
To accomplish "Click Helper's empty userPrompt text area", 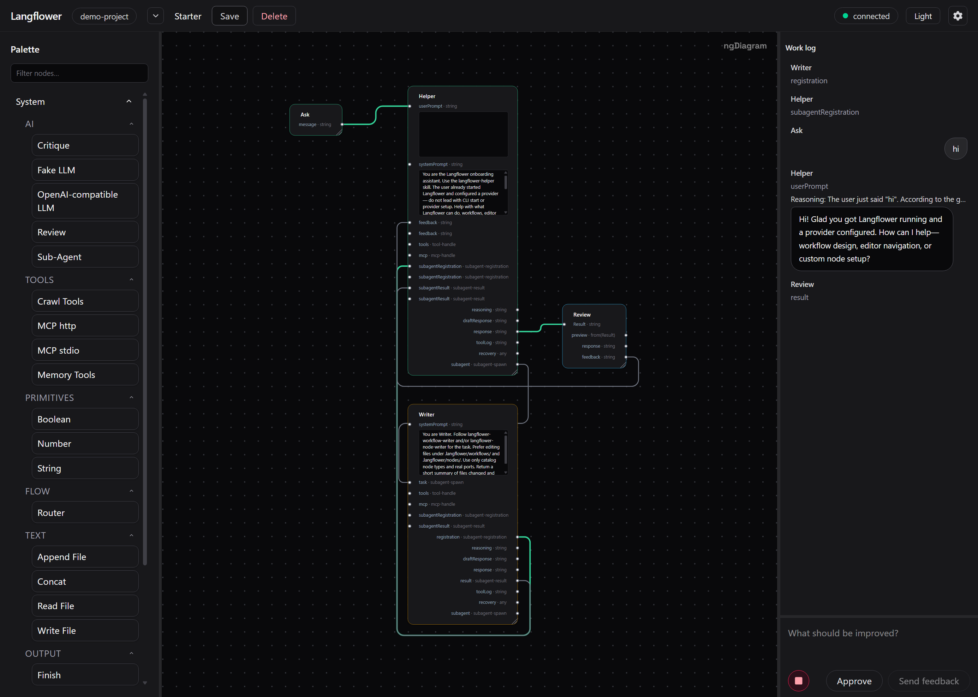I will [463, 134].
